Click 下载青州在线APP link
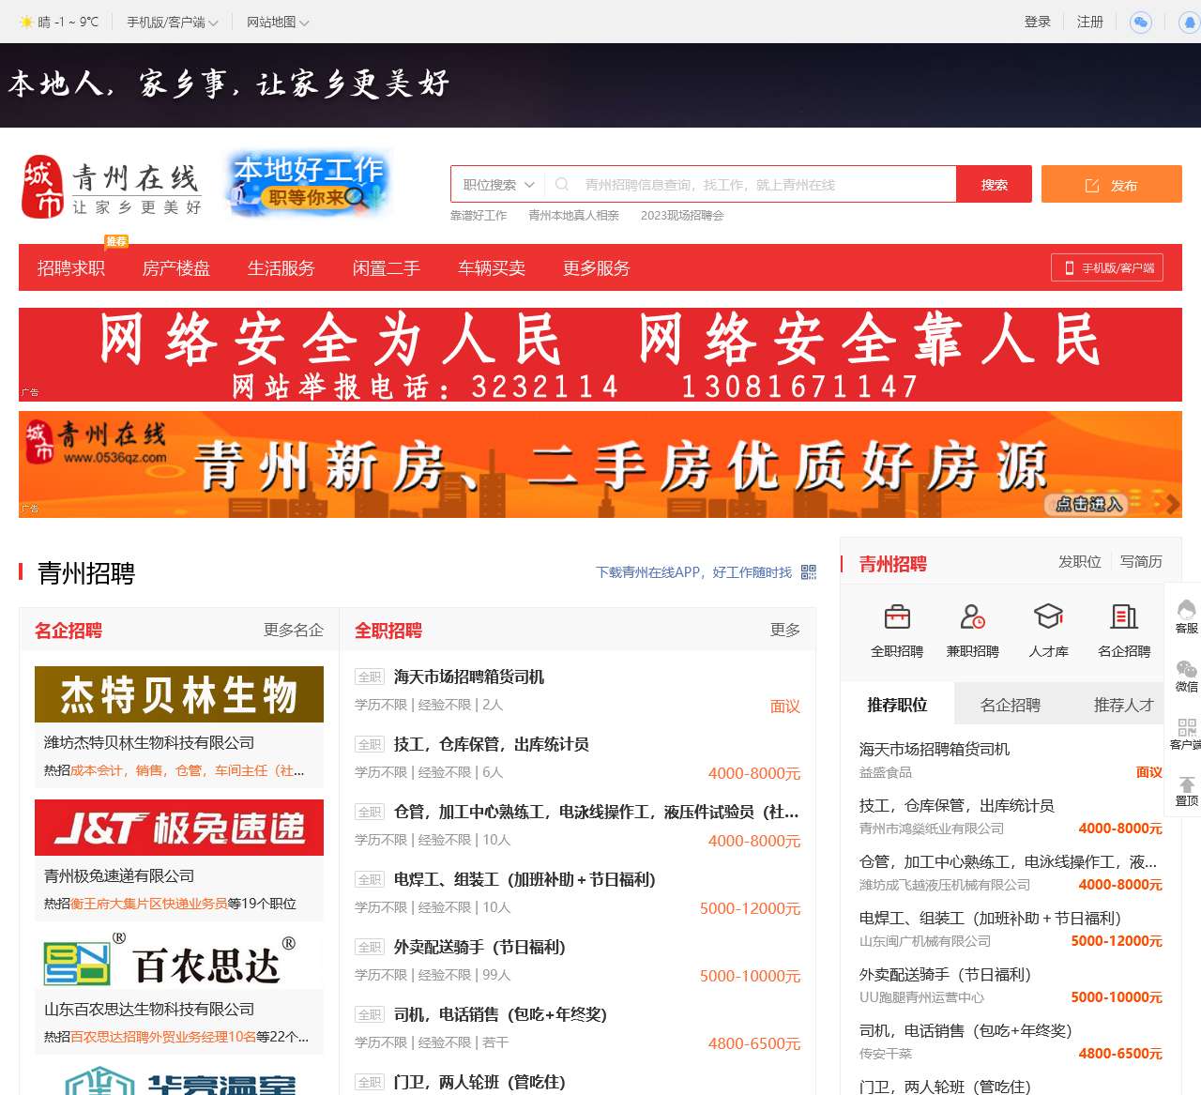This screenshot has height=1095, width=1201. click(x=693, y=572)
